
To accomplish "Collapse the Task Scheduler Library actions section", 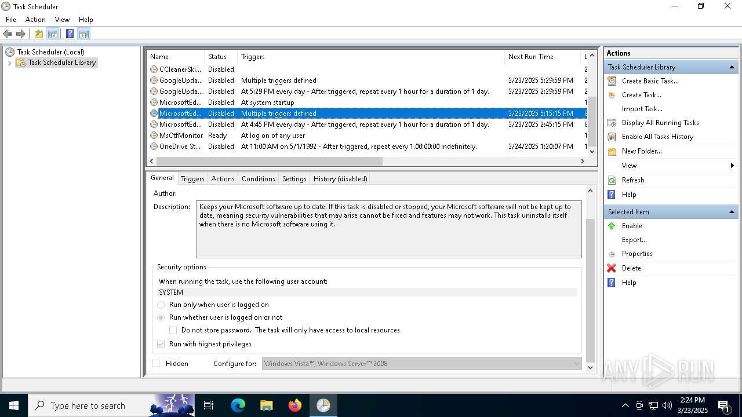I will [732, 67].
